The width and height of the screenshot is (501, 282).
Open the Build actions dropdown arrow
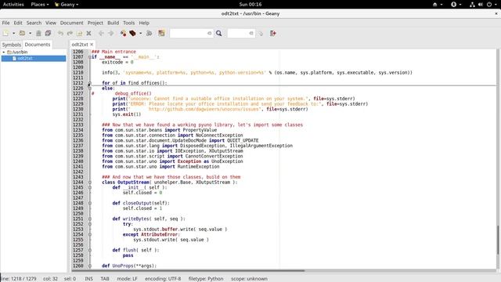[141, 33]
